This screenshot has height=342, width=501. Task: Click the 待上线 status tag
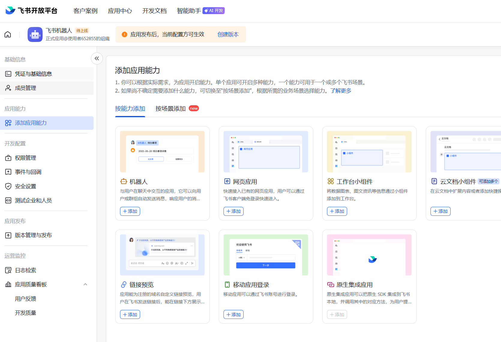82,31
